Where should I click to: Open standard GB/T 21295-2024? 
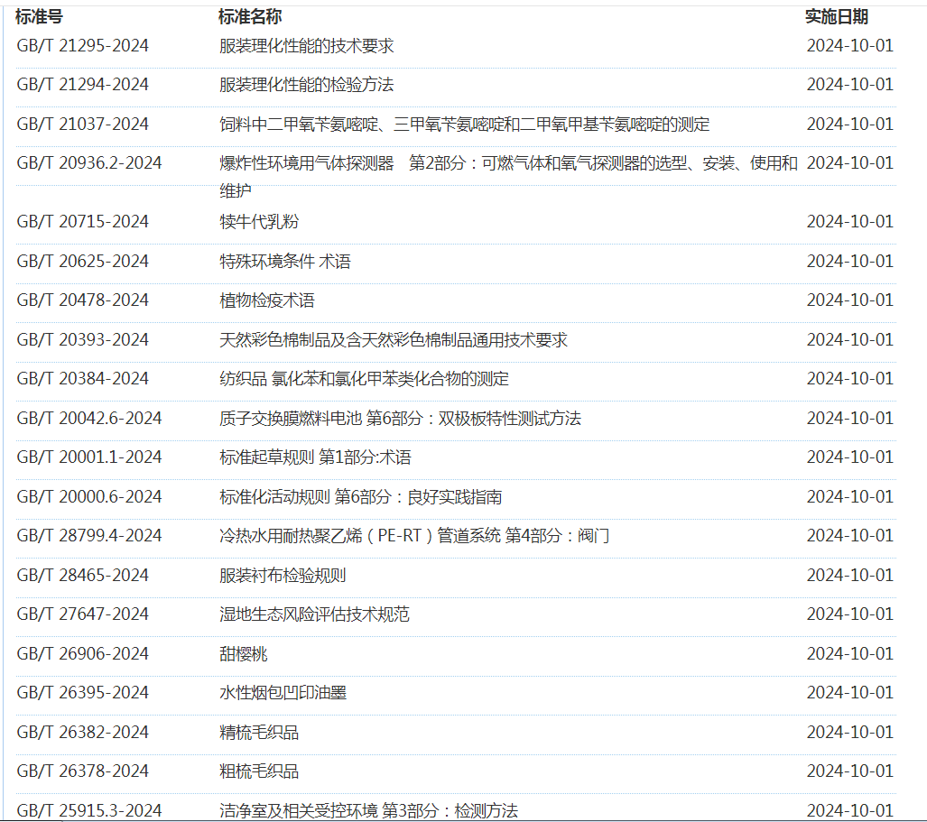point(83,46)
